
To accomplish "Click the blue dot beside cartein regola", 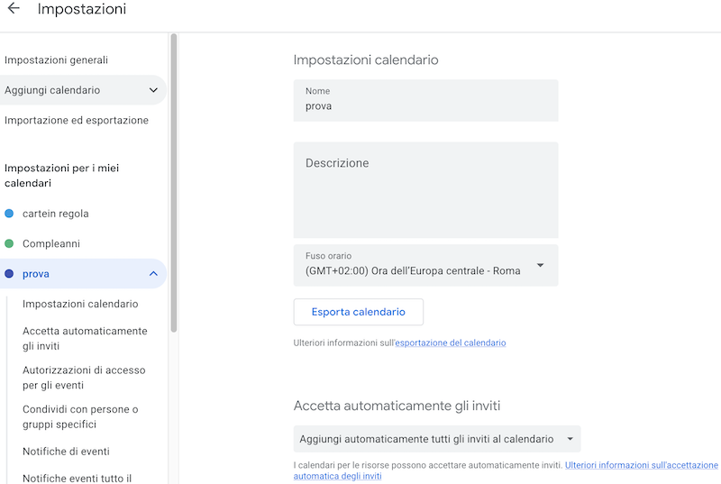I will coord(9,214).
